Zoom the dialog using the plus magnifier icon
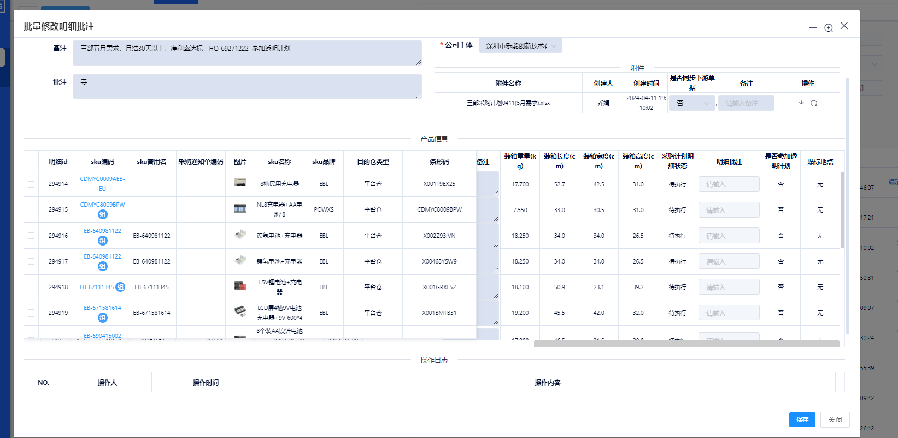This screenshot has width=898, height=438. [x=829, y=27]
